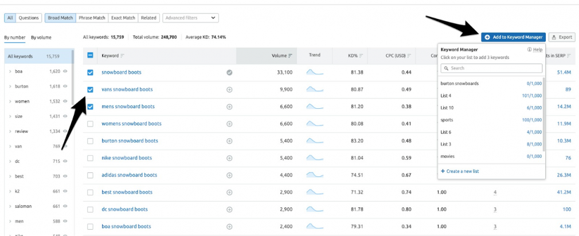This screenshot has height=236, width=579.
Task: Expand the dc keyword group
Action: tap(10, 162)
